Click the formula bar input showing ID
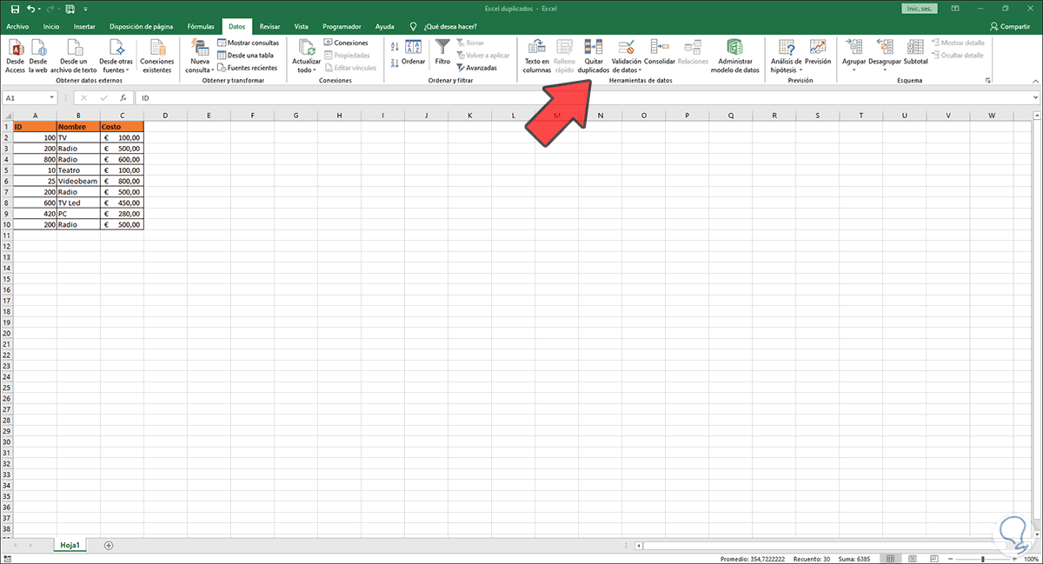The image size is (1043, 564). point(582,98)
